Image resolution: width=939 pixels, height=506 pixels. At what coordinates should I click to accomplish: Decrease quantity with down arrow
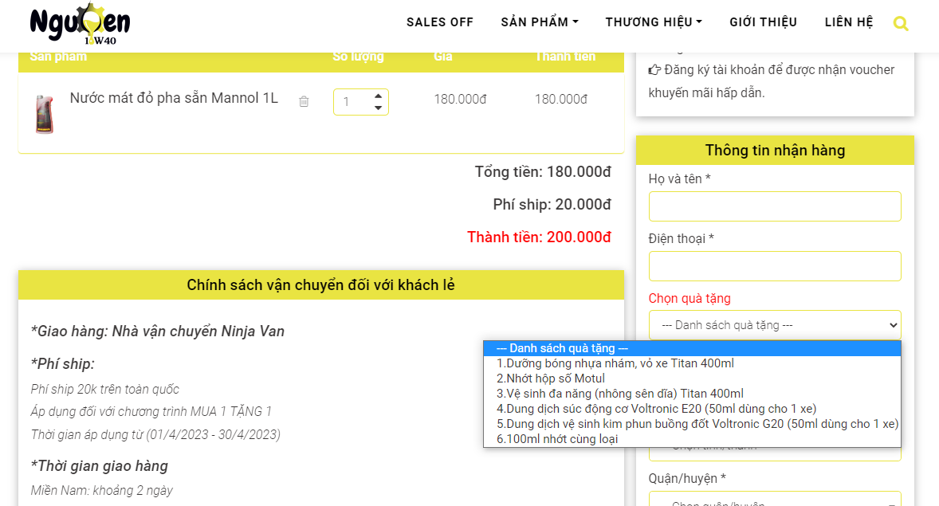[378, 108]
